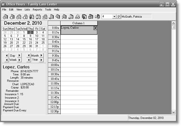Open the medical-cross Resource List toolbar icon

pos(45,16)
